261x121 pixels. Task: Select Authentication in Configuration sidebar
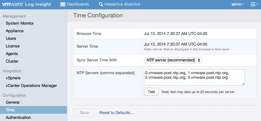[x=18, y=117]
